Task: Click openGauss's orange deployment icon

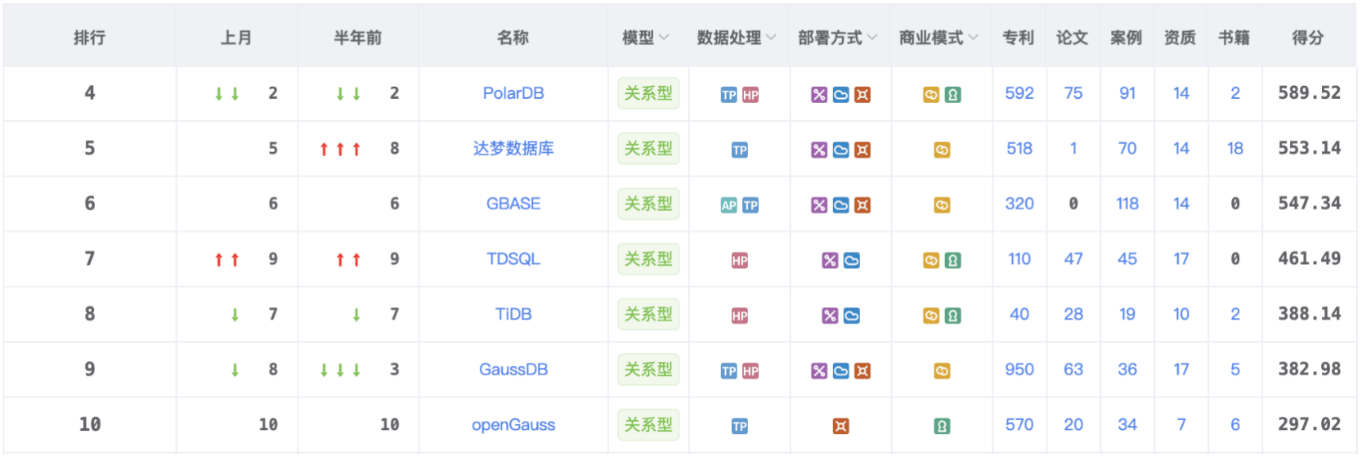Action: coord(840,426)
